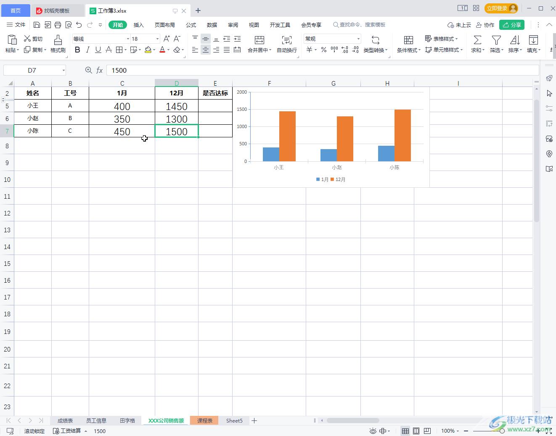Click the 未上云 cloud status button
The width and height of the screenshot is (556, 436).
459,25
